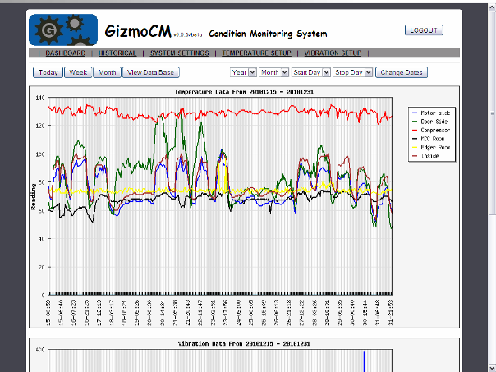This screenshot has height=372, width=496.
Task: Click the MCC Room legend entry
Action: click(x=429, y=139)
